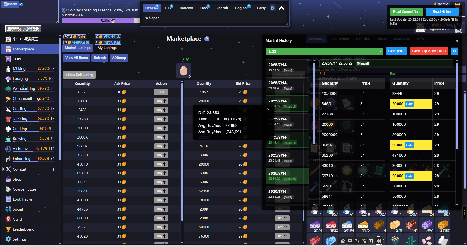Image resolution: width=467 pixels, height=247 pixels.
Task: Click the Coinify action progress bar
Action: 101,21
